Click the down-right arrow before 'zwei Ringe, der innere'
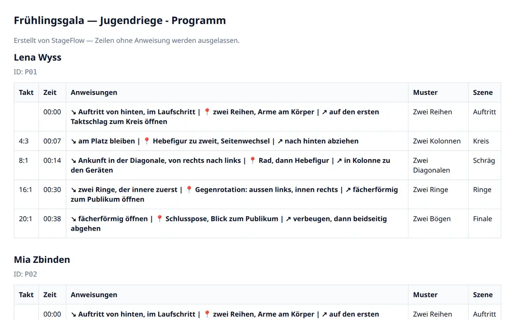Viewport: 515px width, 320px height. (74, 189)
